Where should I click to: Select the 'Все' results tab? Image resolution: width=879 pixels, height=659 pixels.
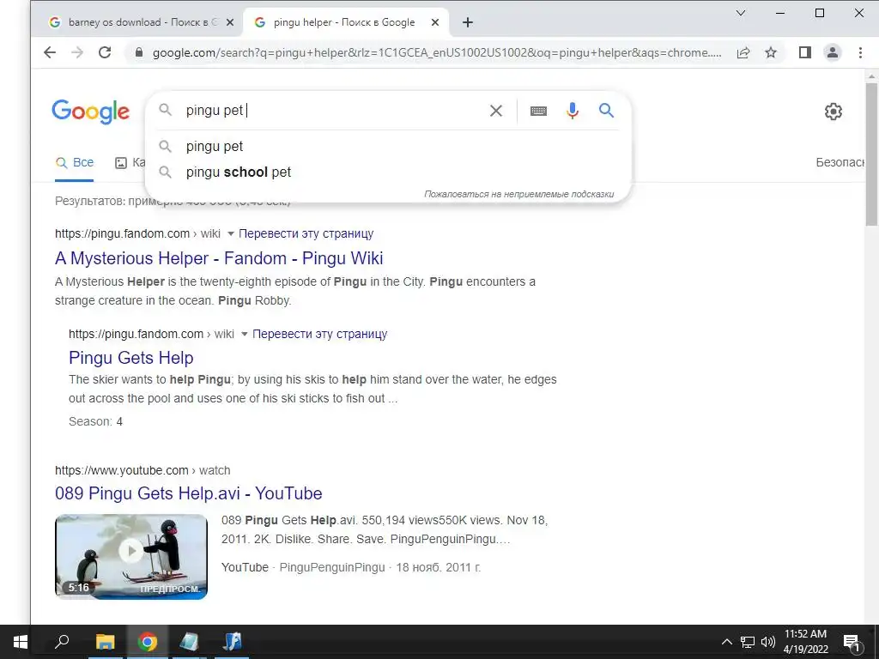pyautogui.click(x=74, y=162)
